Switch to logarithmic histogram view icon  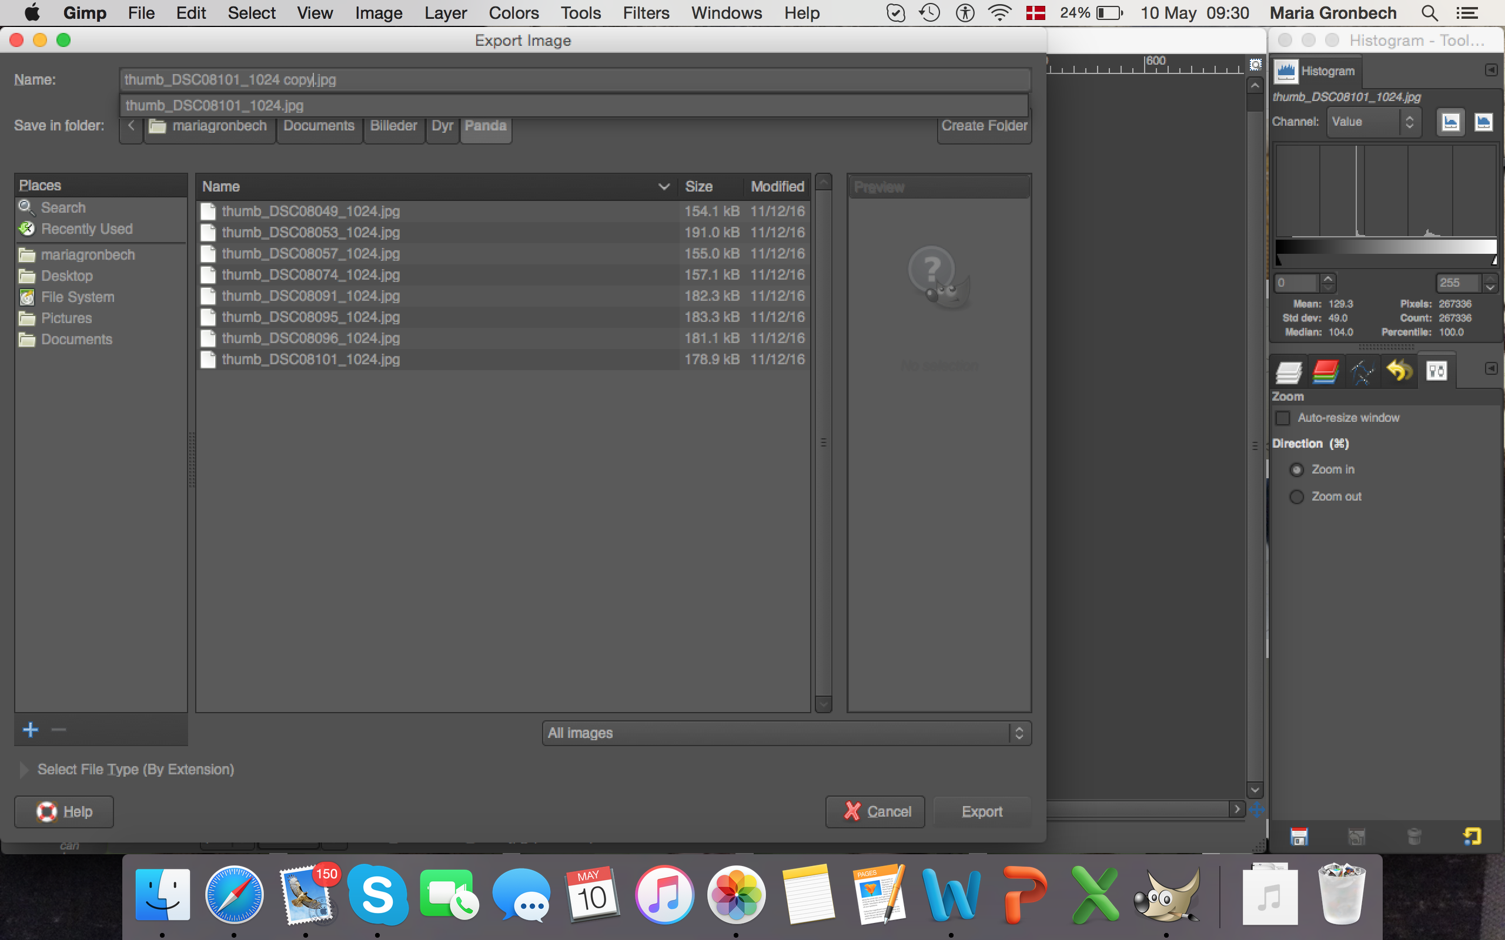(x=1483, y=122)
